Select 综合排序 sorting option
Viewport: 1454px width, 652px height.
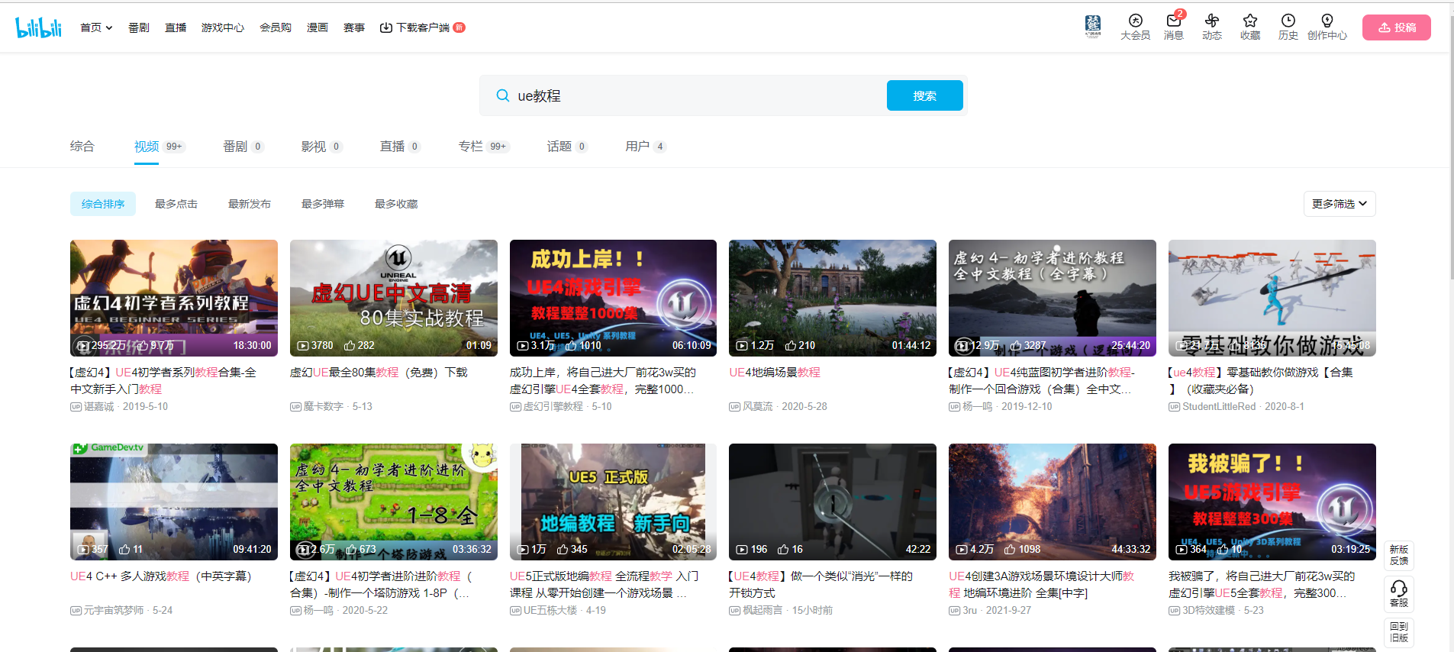103,204
